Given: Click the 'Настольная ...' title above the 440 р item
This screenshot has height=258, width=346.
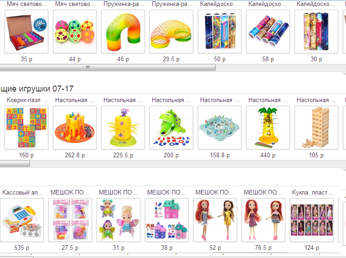Looking at the screenshot, I should (x=268, y=100).
